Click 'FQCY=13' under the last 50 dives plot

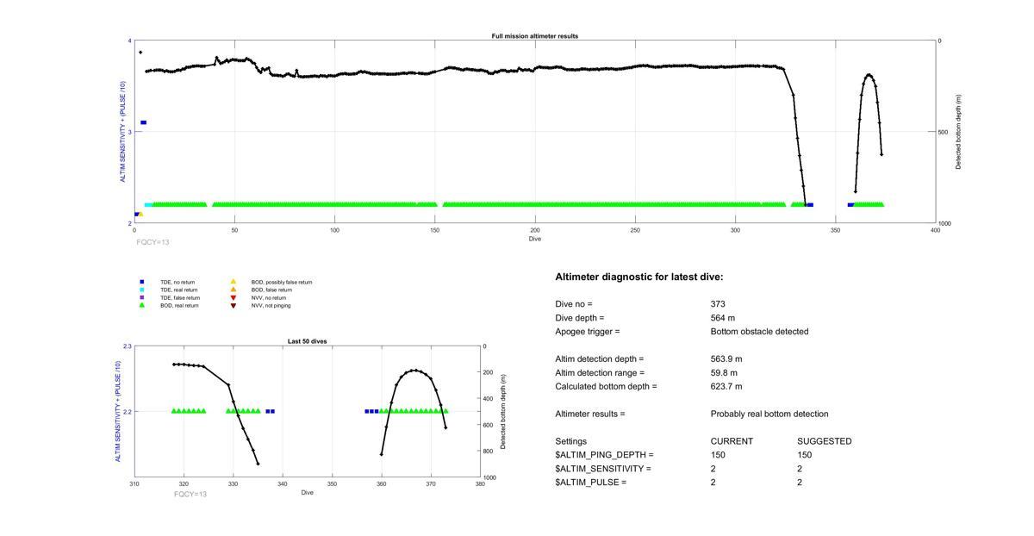190,495
